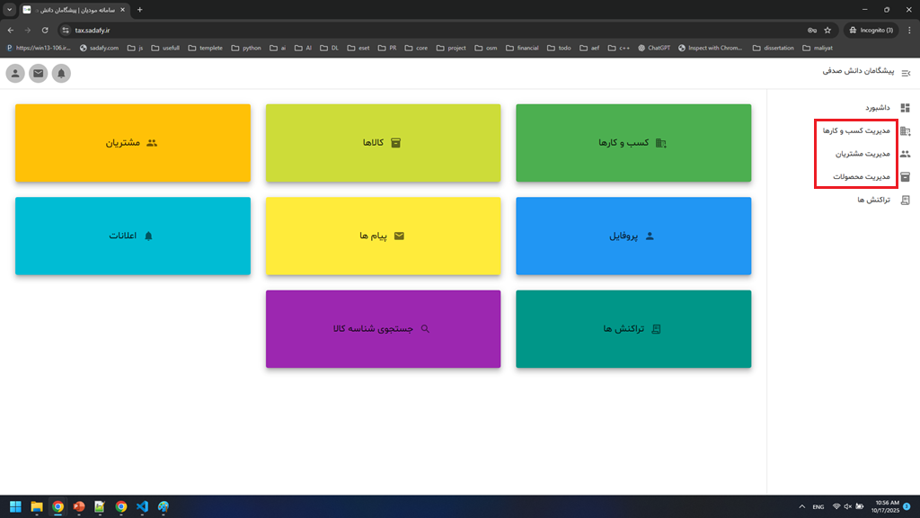The width and height of the screenshot is (920, 518).
Task: Click the مدیریت مشتریان people icon in sidebar
Action: 905,154
